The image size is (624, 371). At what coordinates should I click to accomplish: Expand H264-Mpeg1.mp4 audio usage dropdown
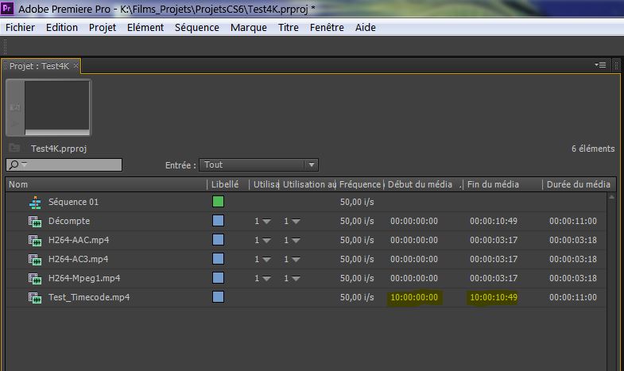click(296, 279)
